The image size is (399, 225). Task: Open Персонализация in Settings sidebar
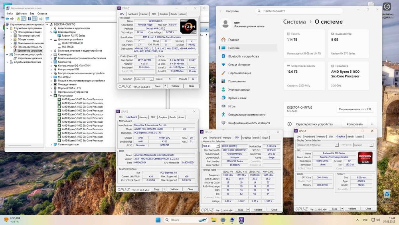pyautogui.click(x=239, y=73)
